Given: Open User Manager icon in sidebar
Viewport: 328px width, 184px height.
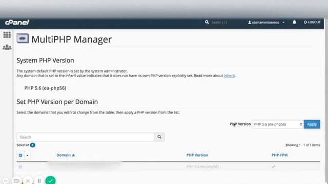Looking at the screenshot, I should (7, 47).
